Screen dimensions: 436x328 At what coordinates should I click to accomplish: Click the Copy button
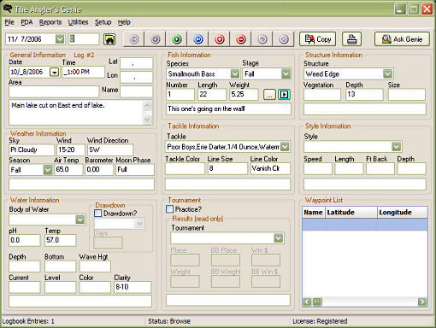point(317,39)
